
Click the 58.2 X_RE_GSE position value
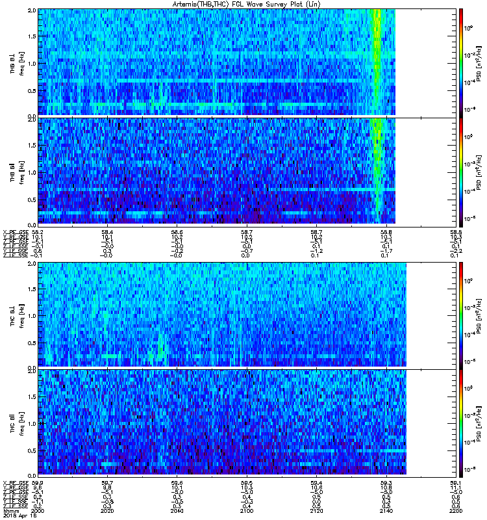[38, 233]
